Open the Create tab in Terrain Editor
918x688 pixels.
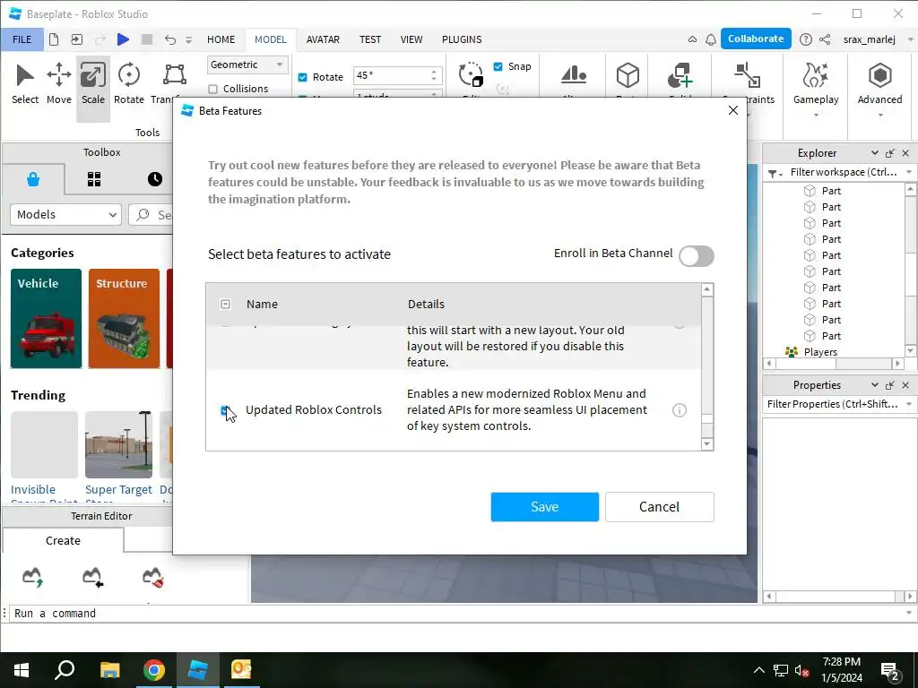pos(64,540)
